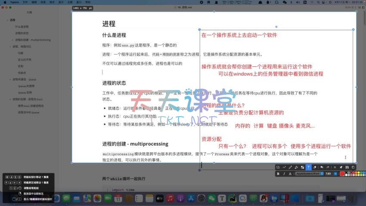Undo the last annotation
Viewport: 366px width, 206px height.
click(322, 167)
